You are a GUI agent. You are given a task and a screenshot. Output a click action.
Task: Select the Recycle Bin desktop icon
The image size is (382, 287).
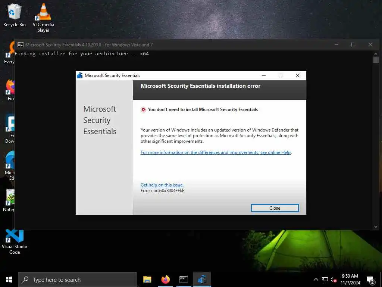tap(15, 15)
